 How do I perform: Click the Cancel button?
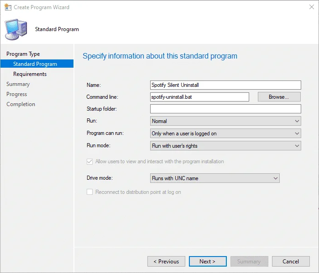(291, 262)
